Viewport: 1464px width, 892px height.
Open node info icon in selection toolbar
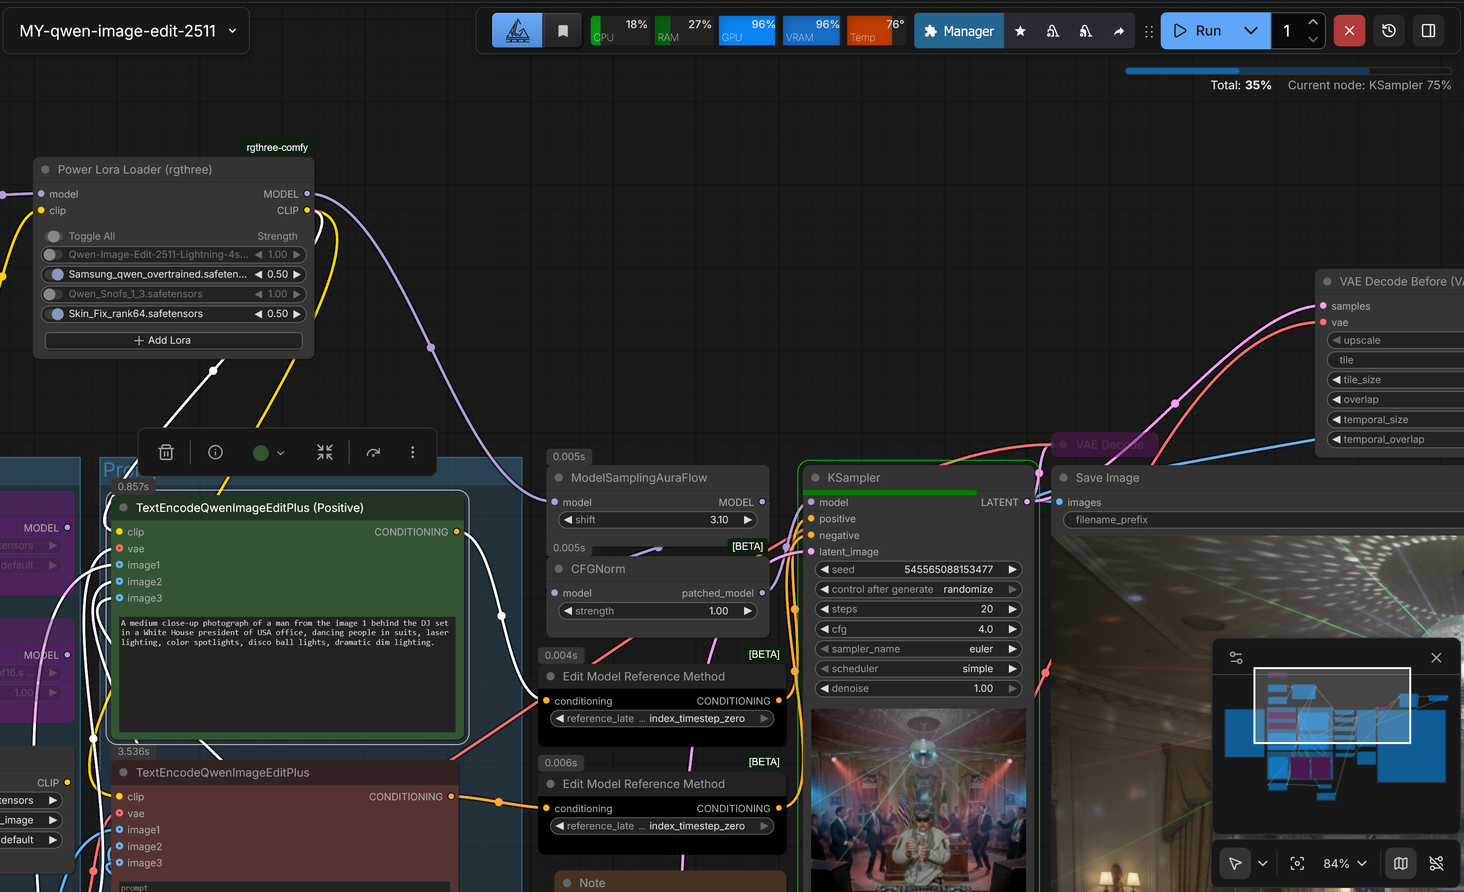215,452
